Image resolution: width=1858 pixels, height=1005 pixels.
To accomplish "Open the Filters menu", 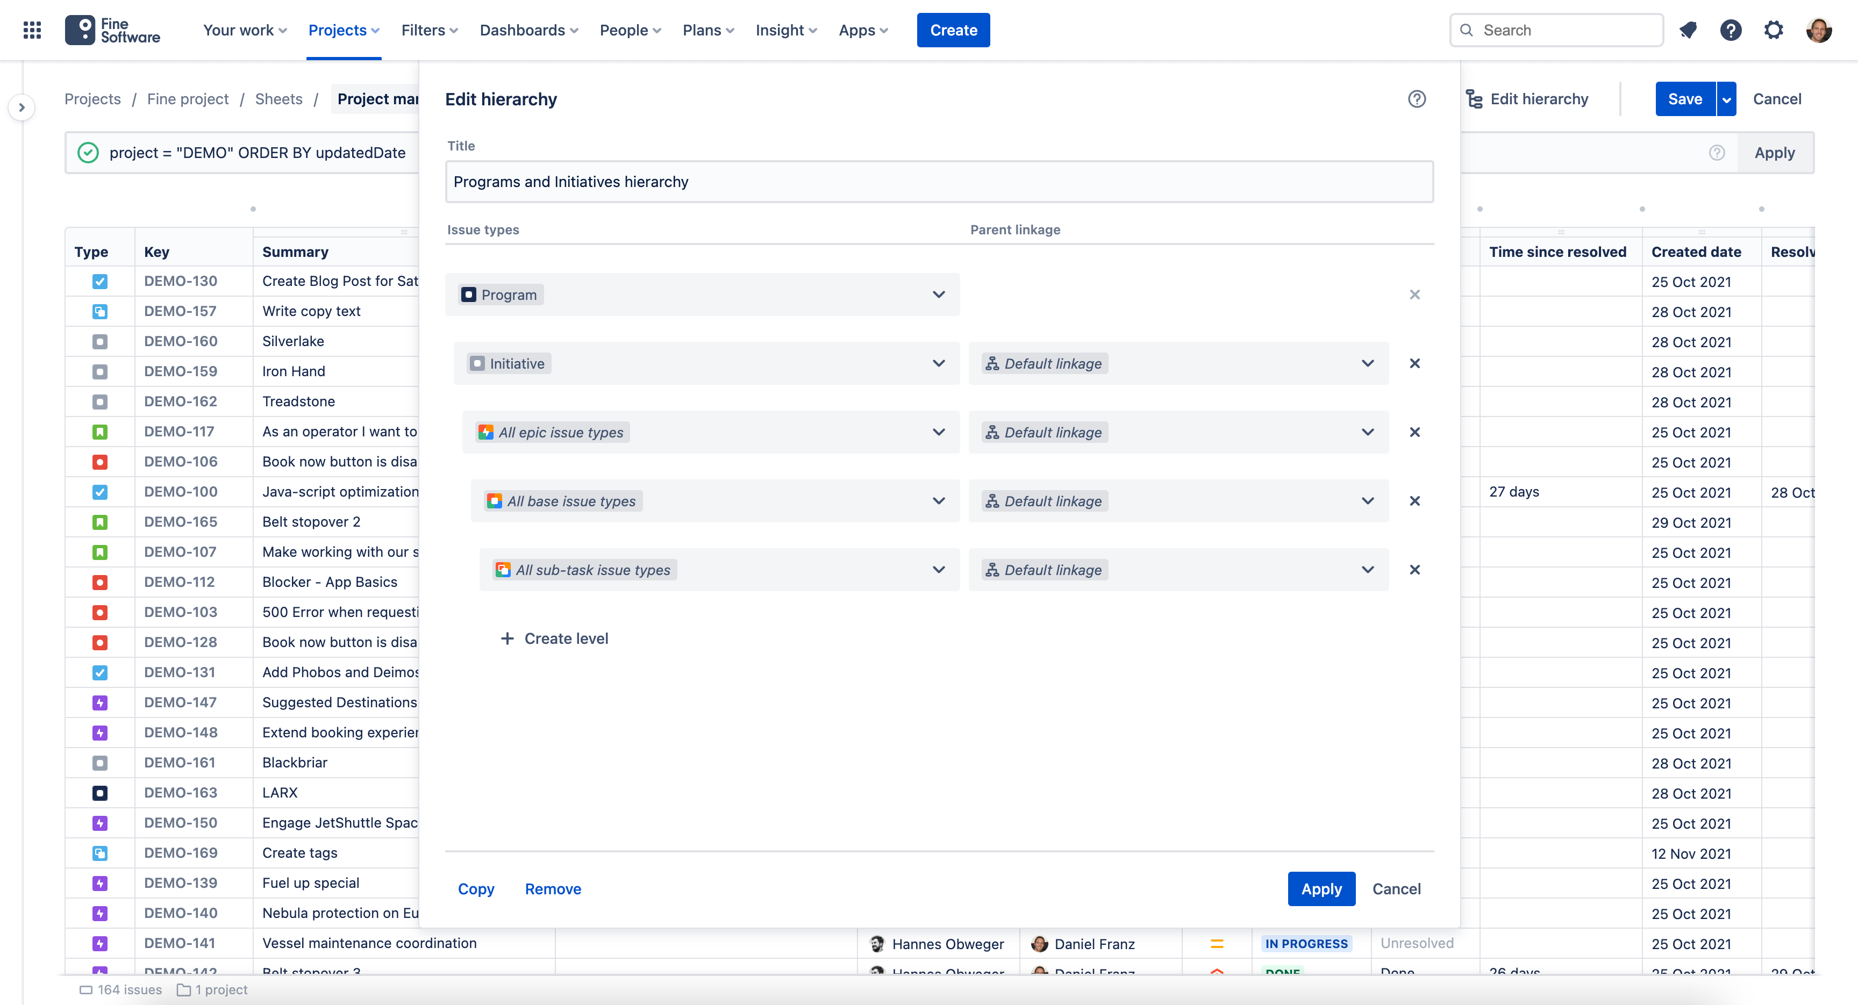I will pos(430,30).
